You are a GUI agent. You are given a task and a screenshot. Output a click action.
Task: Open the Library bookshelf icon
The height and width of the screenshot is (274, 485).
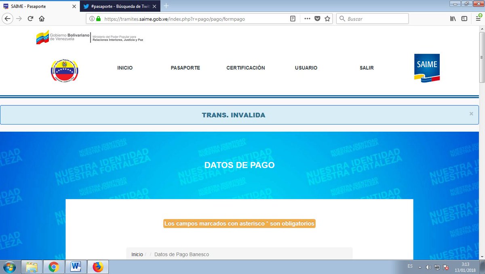(x=453, y=19)
